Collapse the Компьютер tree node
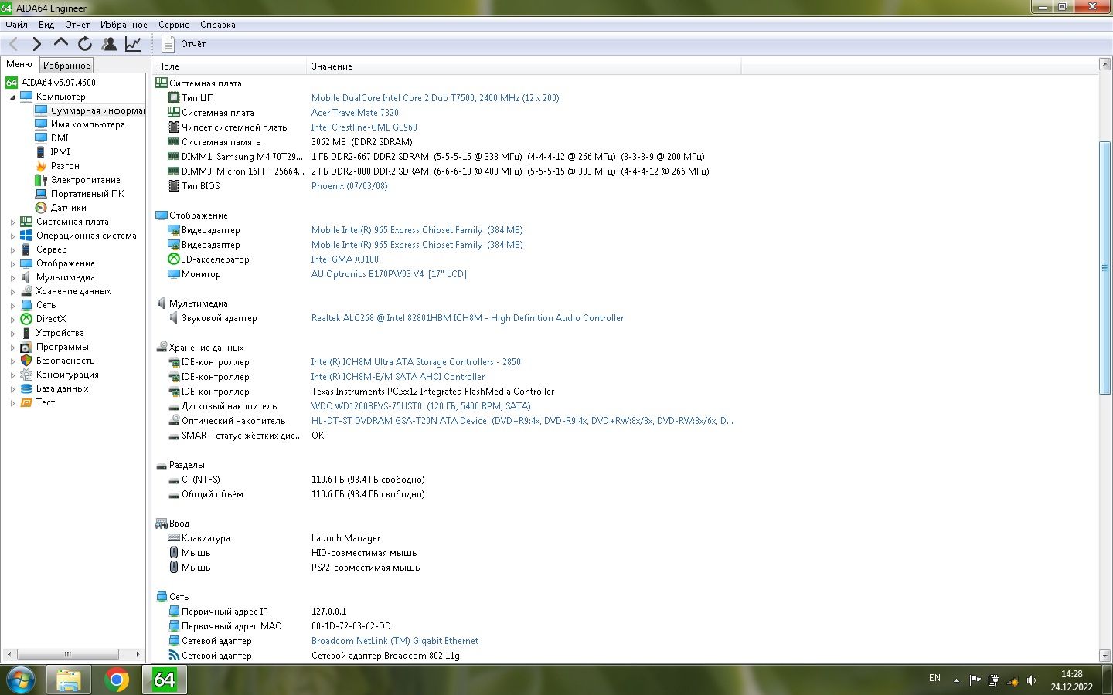Screen dimensions: 1113x695 coord(12,97)
